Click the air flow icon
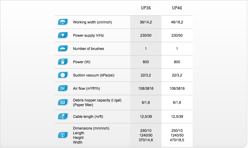The height and width of the screenshot is (148, 248). tap(63, 88)
